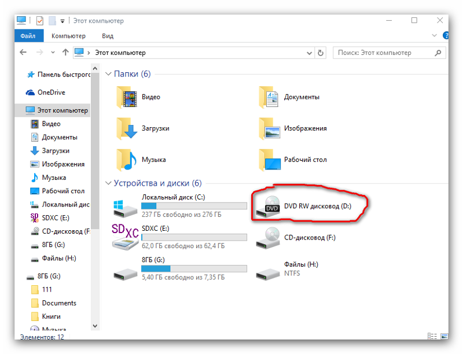Viewport: 463px width, 354px height.
Task: Open the Файлы (H:) NTFS drive
Action: tap(300, 264)
